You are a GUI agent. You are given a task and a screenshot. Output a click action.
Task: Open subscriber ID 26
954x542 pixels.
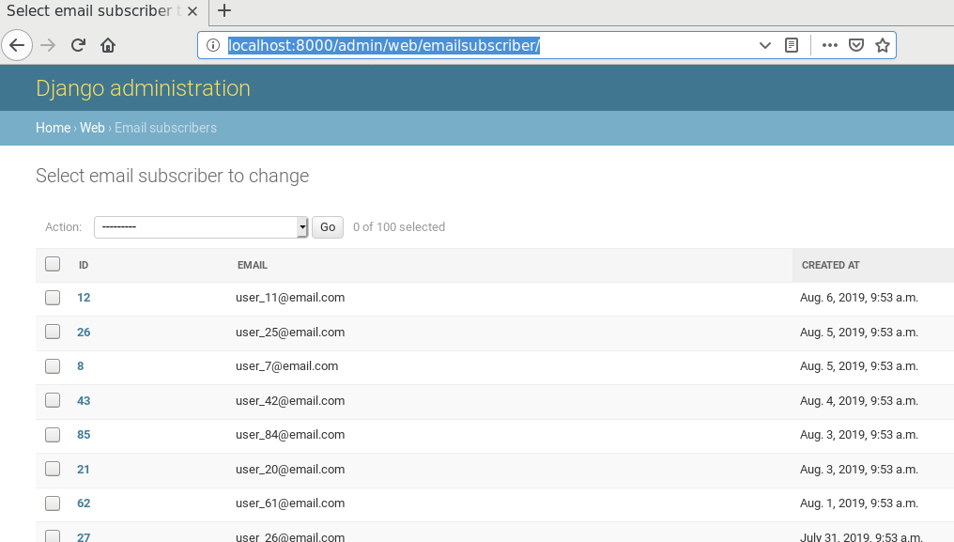pos(84,333)
